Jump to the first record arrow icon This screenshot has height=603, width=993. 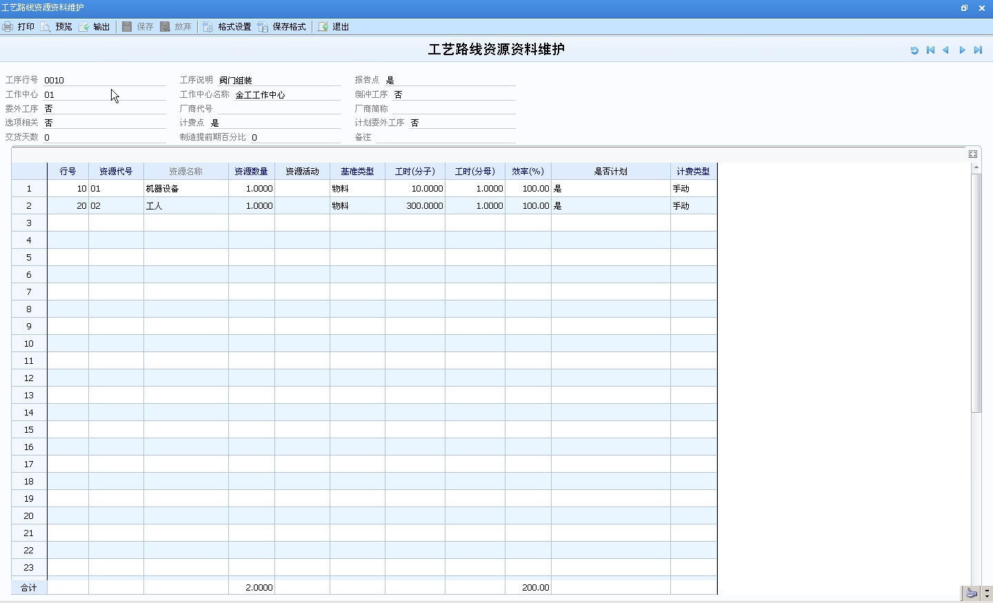930,50
